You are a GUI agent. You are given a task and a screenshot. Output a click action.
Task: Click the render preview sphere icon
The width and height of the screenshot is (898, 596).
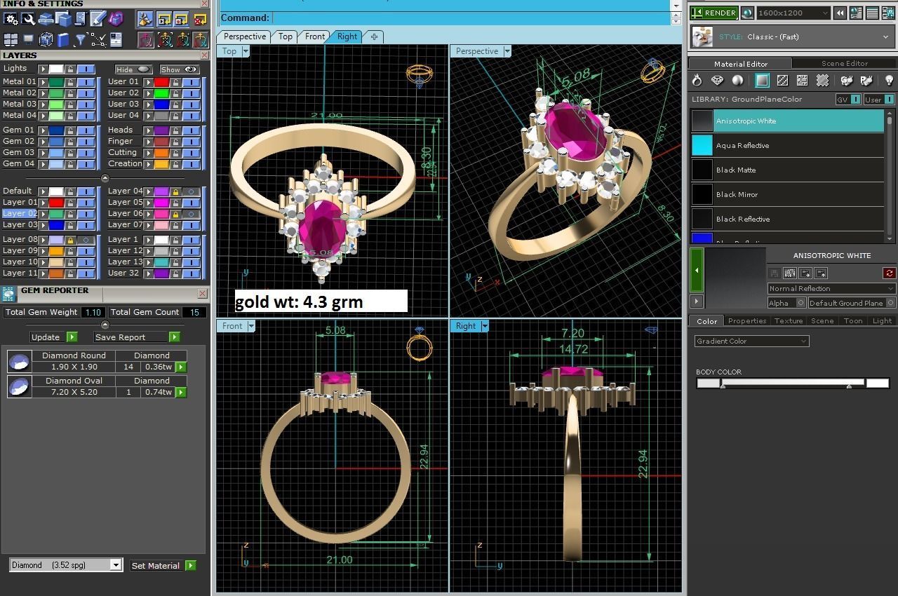click(x=747, y=13)
